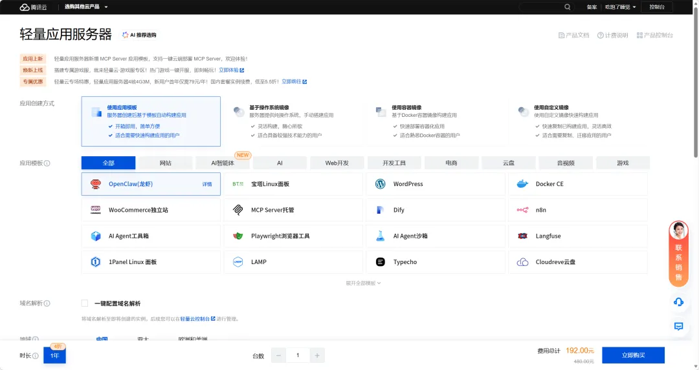699x370 pixels.
Task: Select 使用自定义镜像 creation method
Action: 578,121
